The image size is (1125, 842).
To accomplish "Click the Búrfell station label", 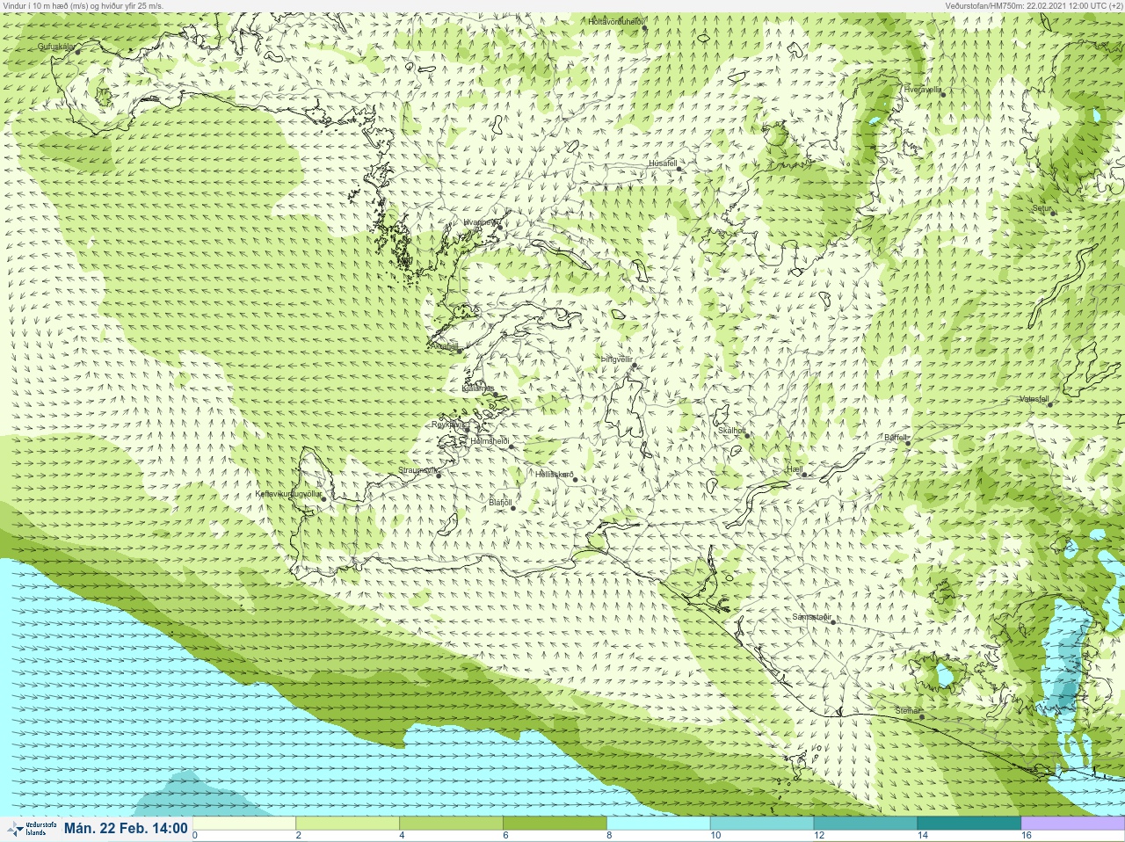I will [896, 438].
